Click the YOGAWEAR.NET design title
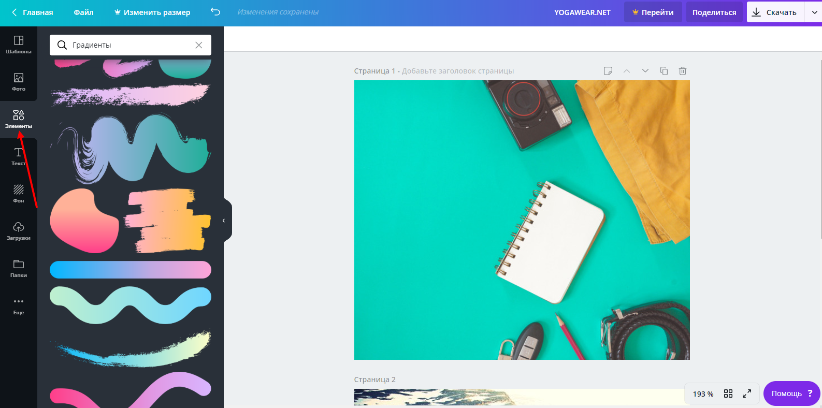822x408 pixels. [x=582, y=12]
